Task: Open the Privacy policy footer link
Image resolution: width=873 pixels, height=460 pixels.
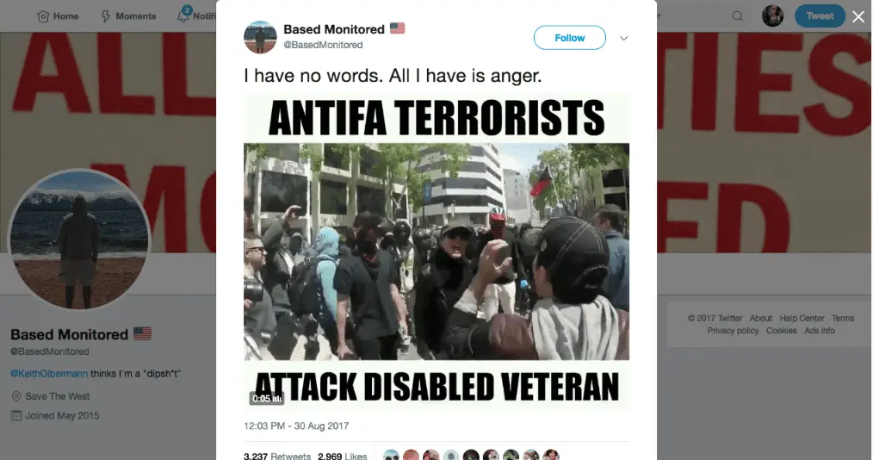Action: click(733, 331)
